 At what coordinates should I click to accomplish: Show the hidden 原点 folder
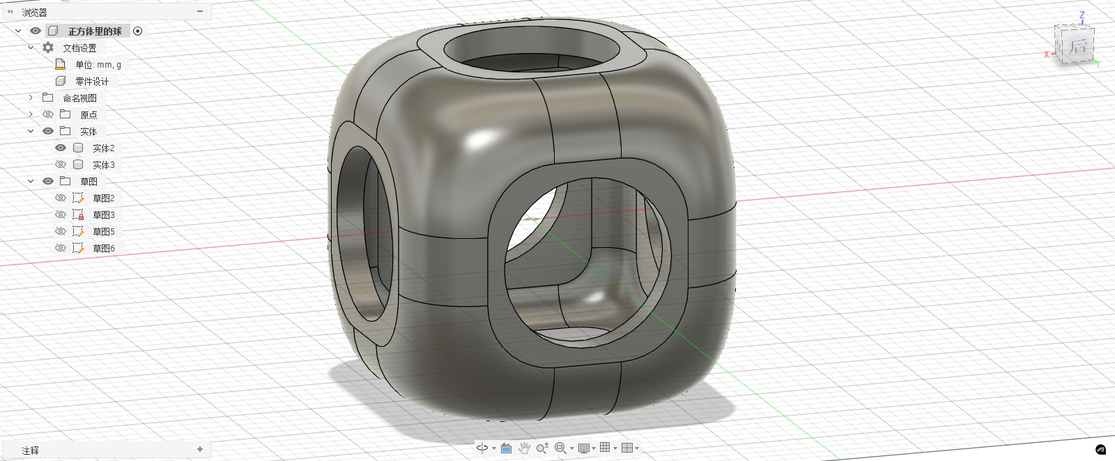pos(48,114)
